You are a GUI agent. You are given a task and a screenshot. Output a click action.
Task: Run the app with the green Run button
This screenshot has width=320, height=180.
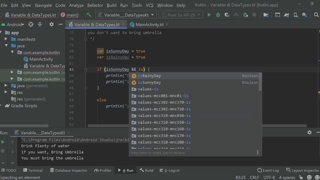click(209, 15)
